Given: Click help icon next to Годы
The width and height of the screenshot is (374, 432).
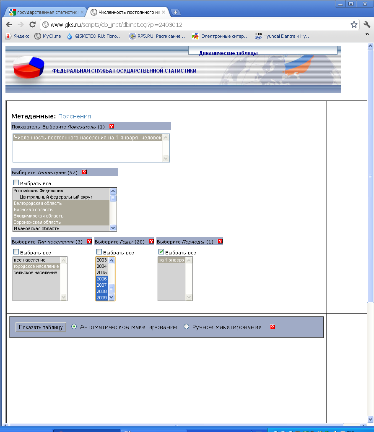Looking at the screenshot, I should pyautogui.click(x=151, y=241).
